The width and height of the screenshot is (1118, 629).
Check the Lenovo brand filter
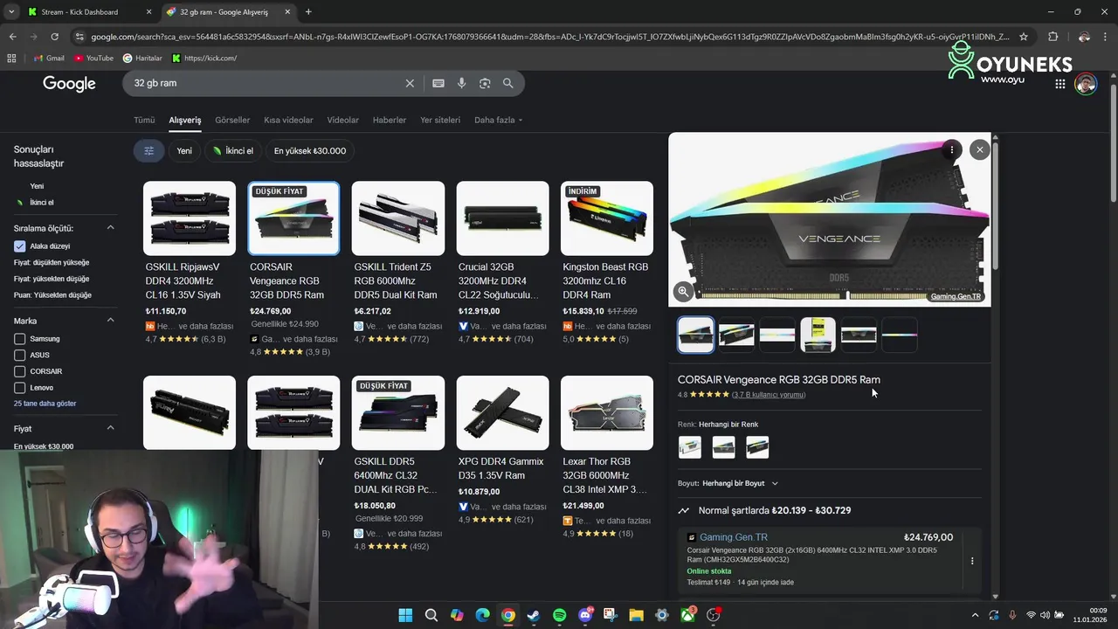click(x=20, y=387)
